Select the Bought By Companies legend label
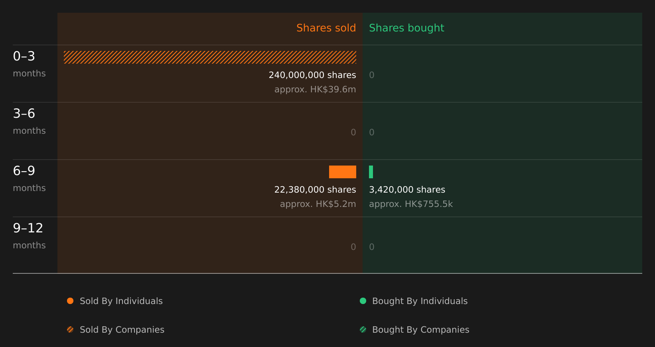This screenshot has height=347, width=655. click(x=421, y=330)
